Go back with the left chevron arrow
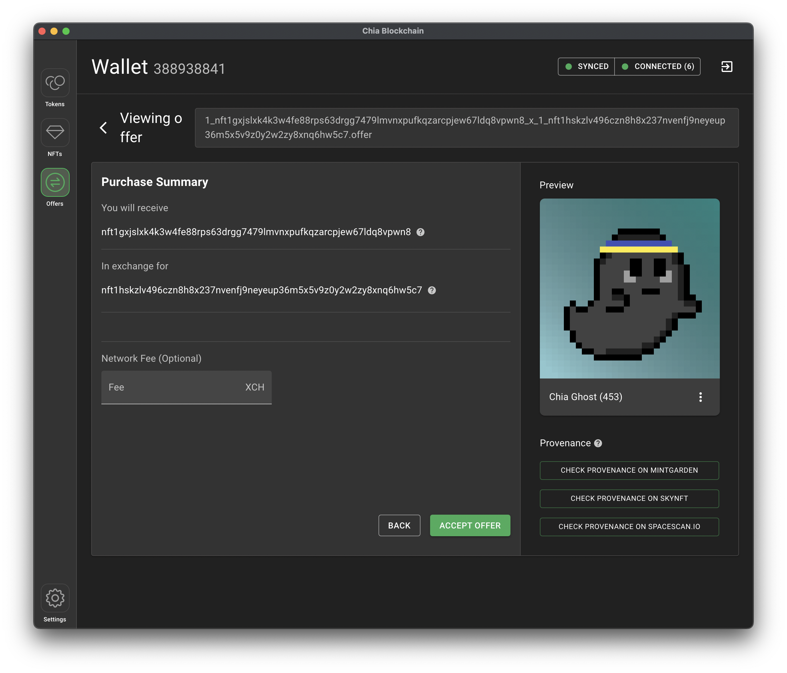 (x=103, y=127)
